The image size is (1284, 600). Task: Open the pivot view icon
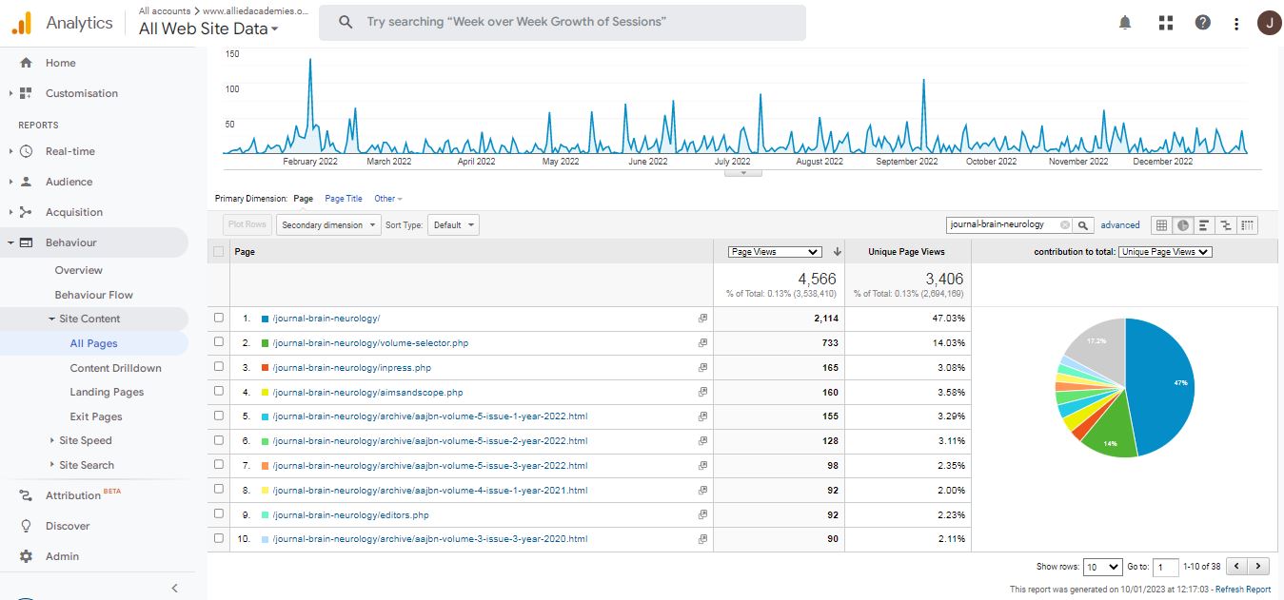click(x=1248, y=225)
